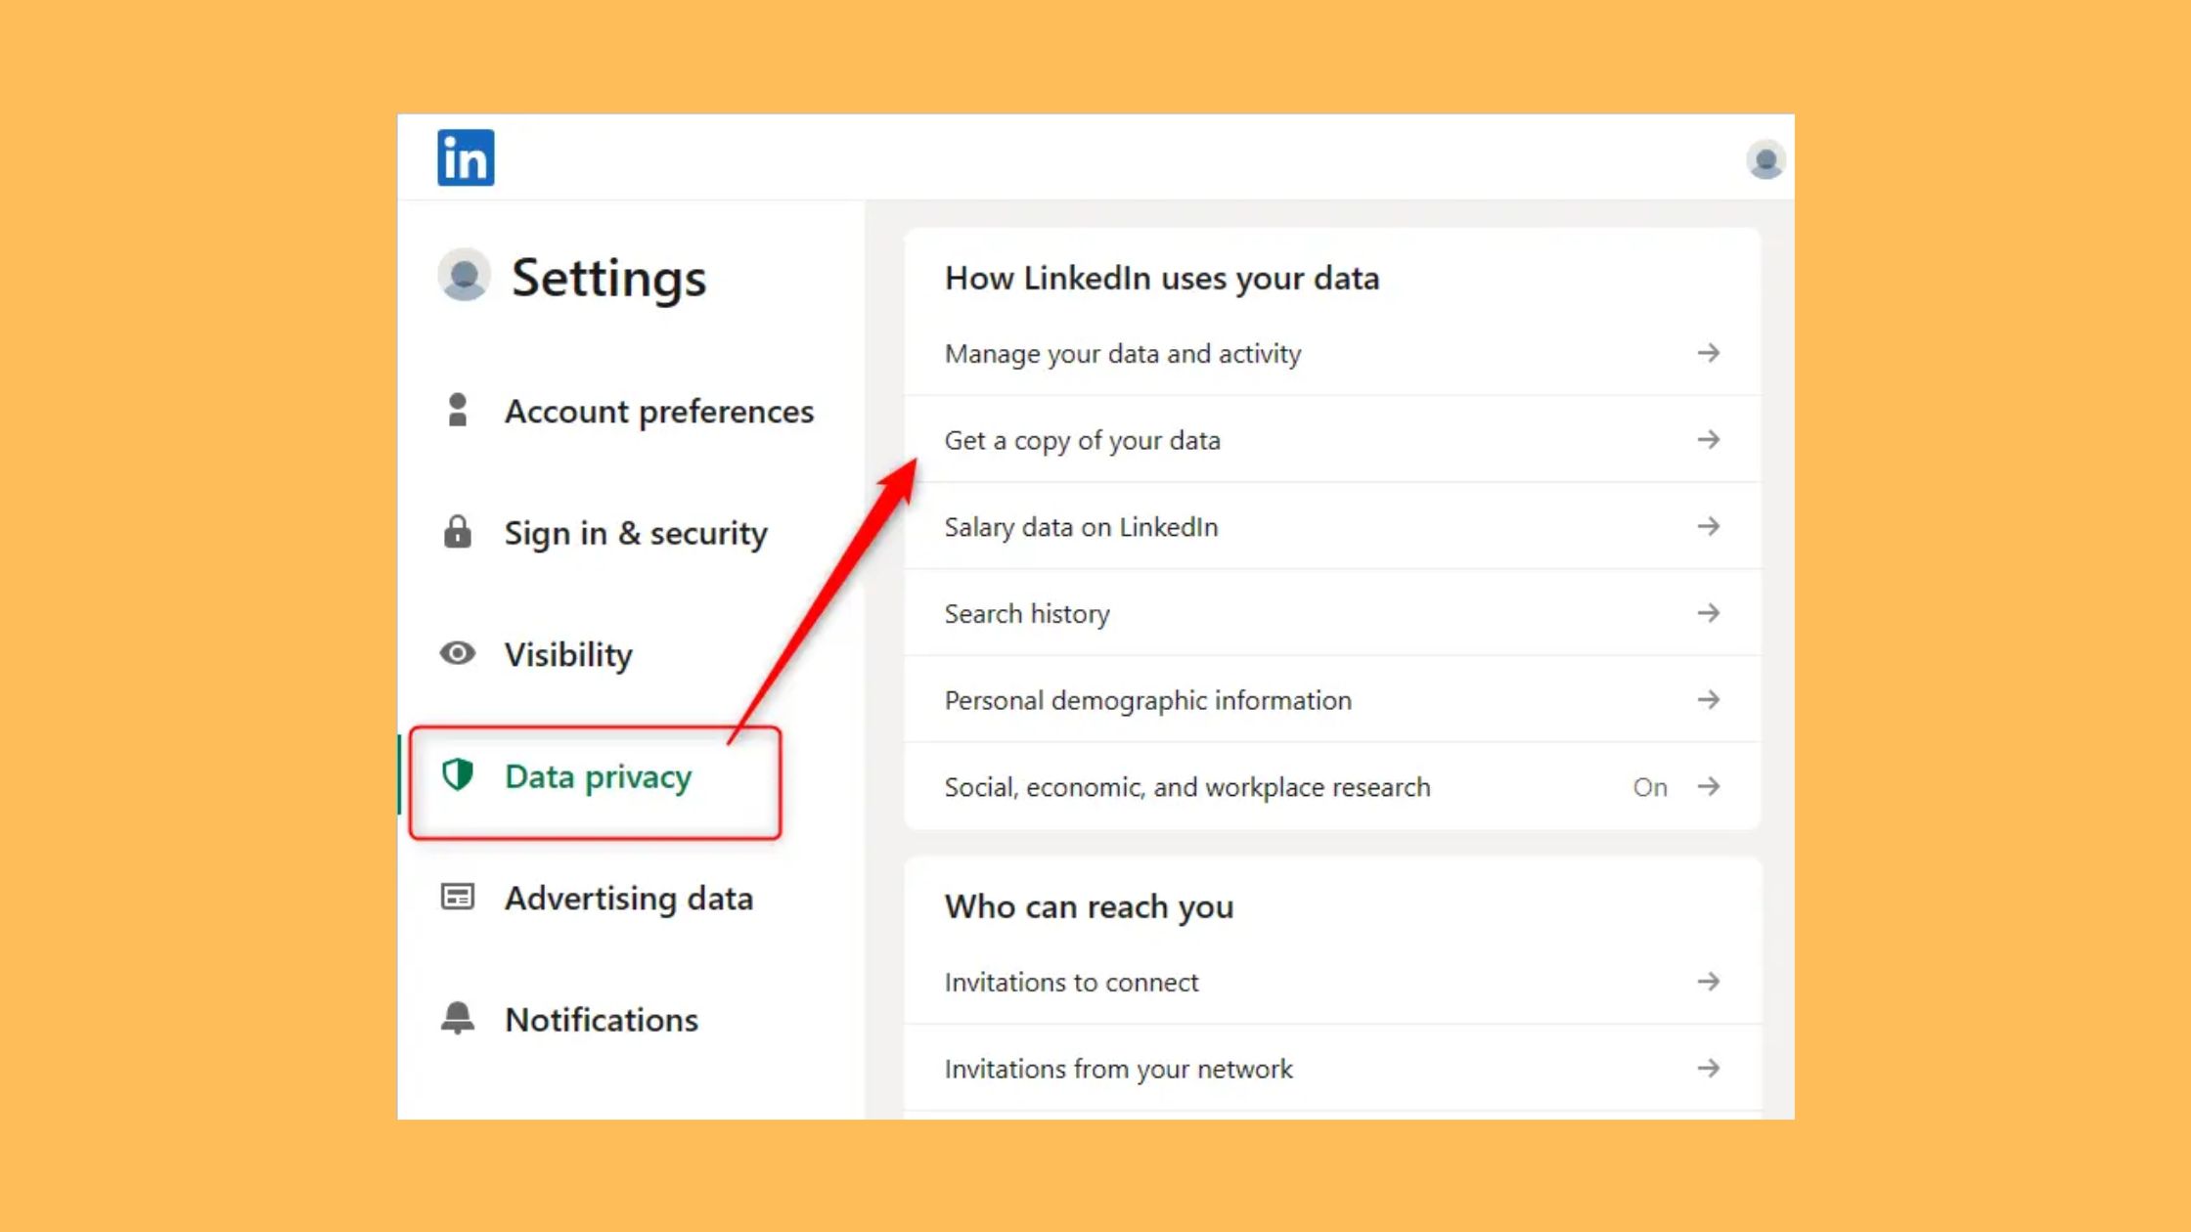The width and height of the screenshot is (2191, 1232).
Task: Open Search history via its arrow
Action: click(x=1710, y=613)
